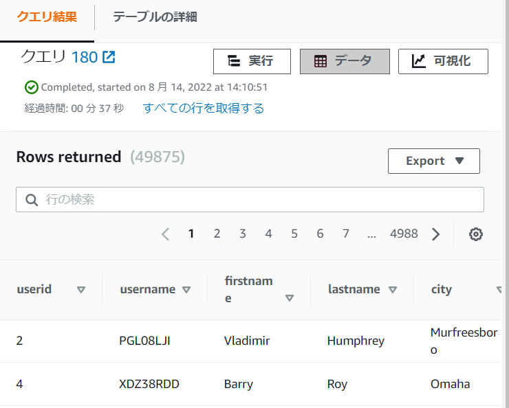
Task: Focus the 行の検索 search field
Action: pyautogui.click(x=261, y=200)
